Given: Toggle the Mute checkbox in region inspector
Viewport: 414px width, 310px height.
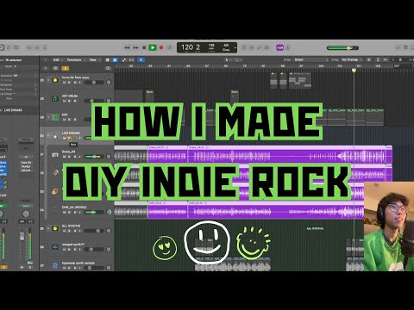Looking at the screenshot, I should pos(16,66).
